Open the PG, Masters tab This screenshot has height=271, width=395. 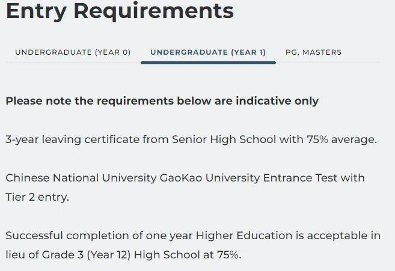coord(313,52)
